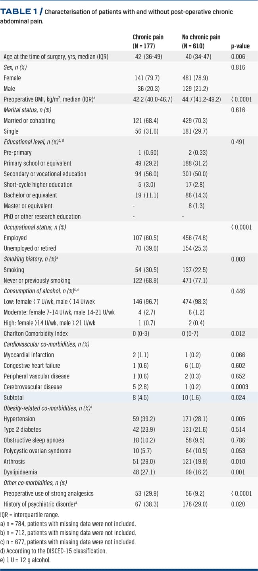Click the highlighted 'Subtotal' row label
Screen dimensions: 258x571
click(14, 398)
